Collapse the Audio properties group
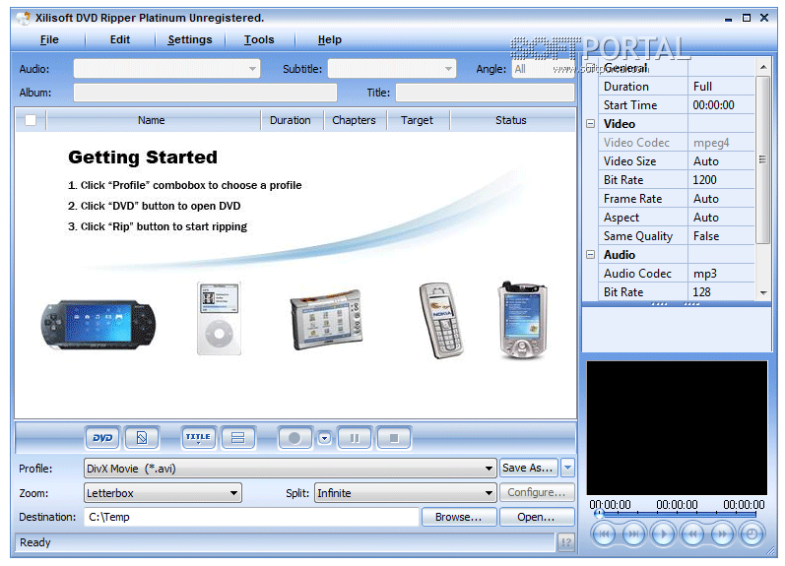The image size is (785, 566). [x=591, y=255]
